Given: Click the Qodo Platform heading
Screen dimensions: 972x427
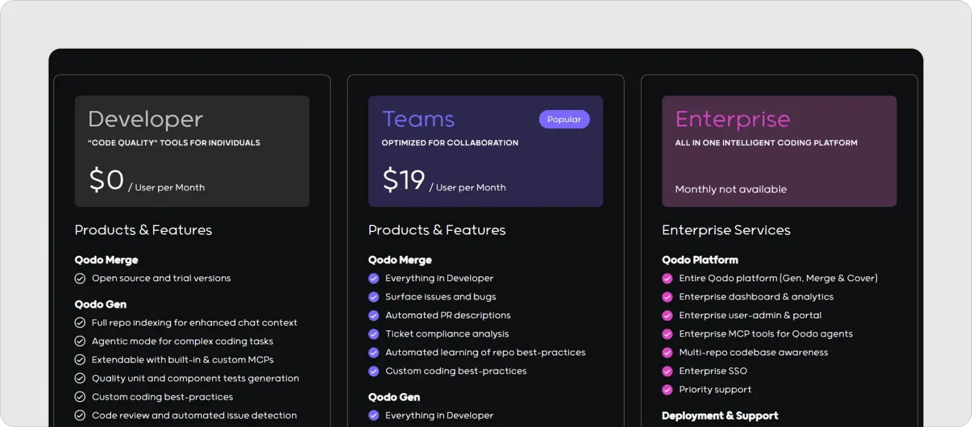Looking at the screenshot, I should tap(700, 260).
